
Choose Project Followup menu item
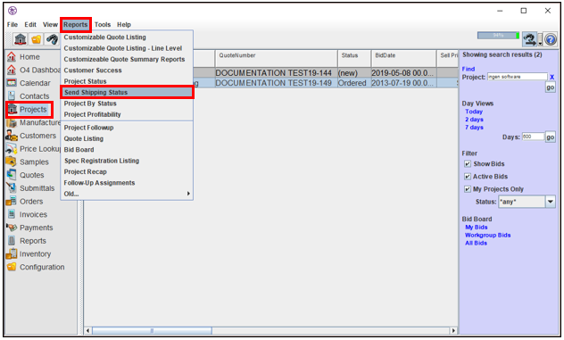coord(127,128)
